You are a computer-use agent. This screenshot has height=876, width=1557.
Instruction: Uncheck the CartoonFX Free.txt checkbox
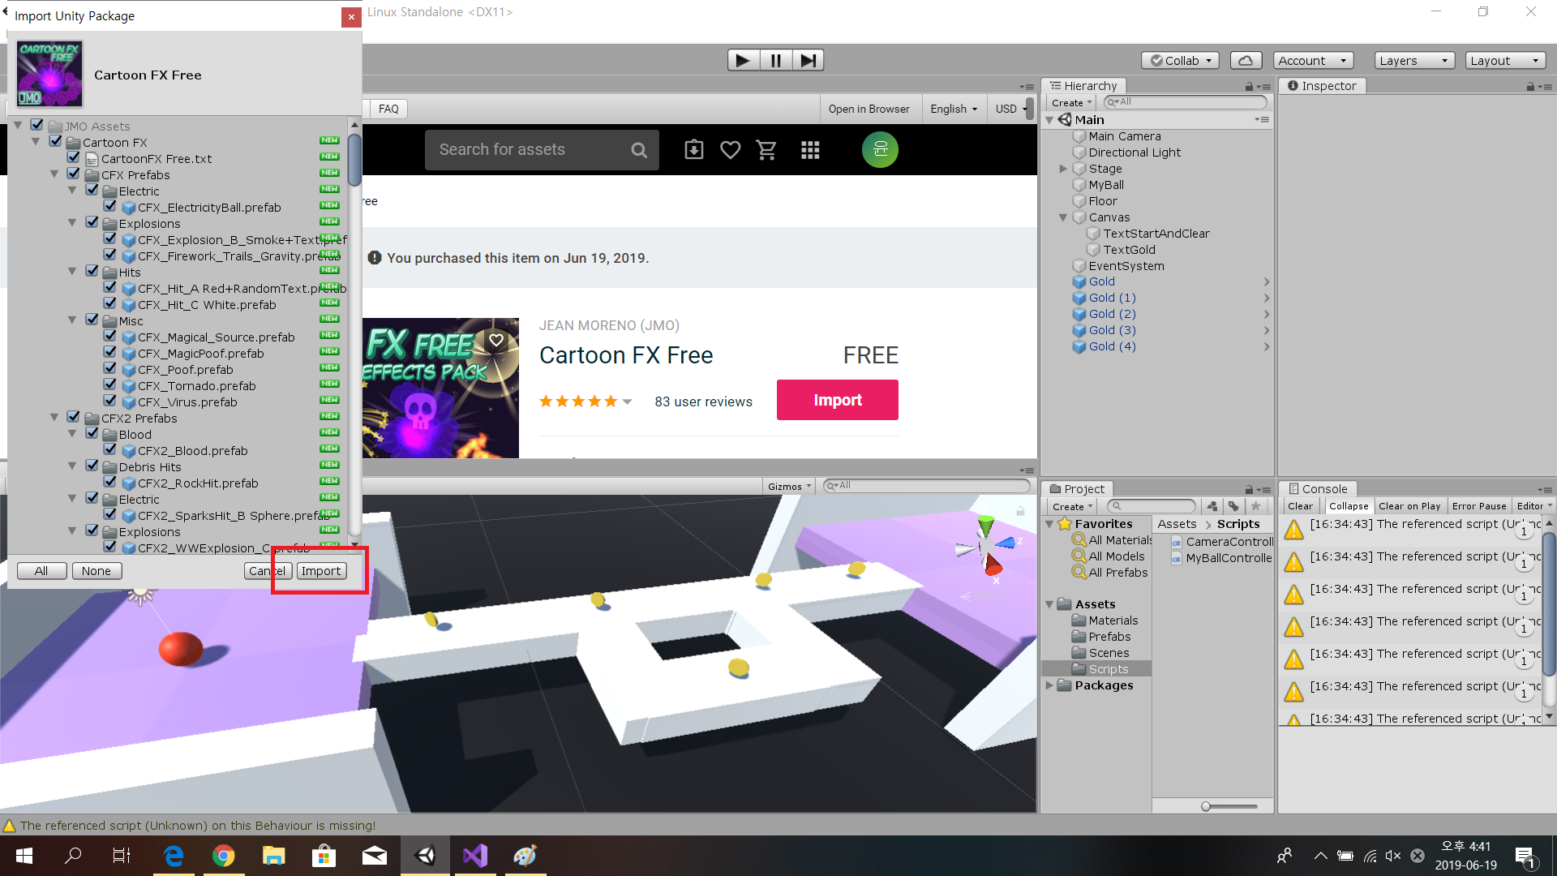(x=74, y=157)
